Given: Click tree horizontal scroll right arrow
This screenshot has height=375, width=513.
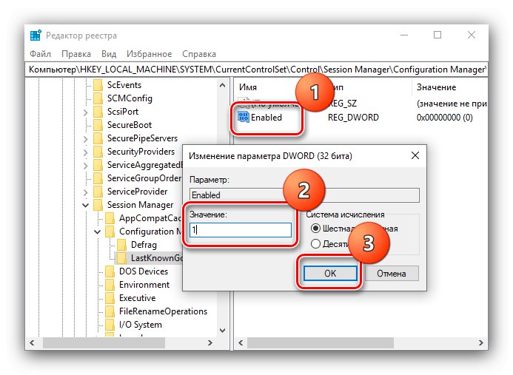Looking at the screenshot, I should [x=210, y=342].
